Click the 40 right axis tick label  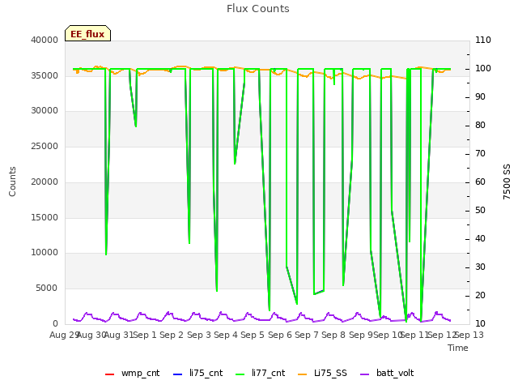480,239
